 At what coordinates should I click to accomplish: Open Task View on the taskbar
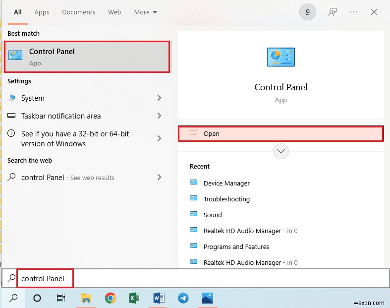(61, 298)
